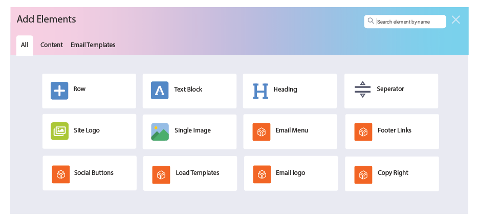Select the Text Block letter A icon
Viewport: 478px width, 222px height.
160,90
